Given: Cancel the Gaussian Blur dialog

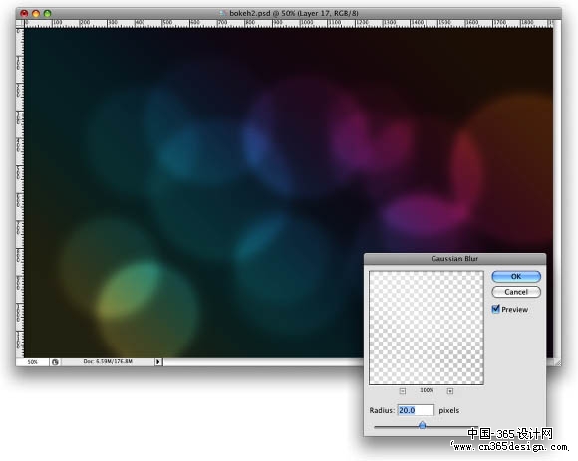Looking at the screenshot, I should coord(516,292).
